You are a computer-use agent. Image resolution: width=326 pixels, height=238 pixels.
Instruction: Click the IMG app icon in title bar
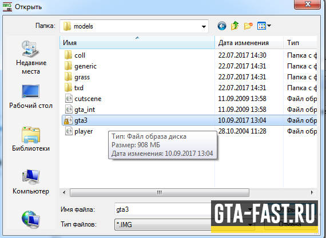click(x=7, y=6)
